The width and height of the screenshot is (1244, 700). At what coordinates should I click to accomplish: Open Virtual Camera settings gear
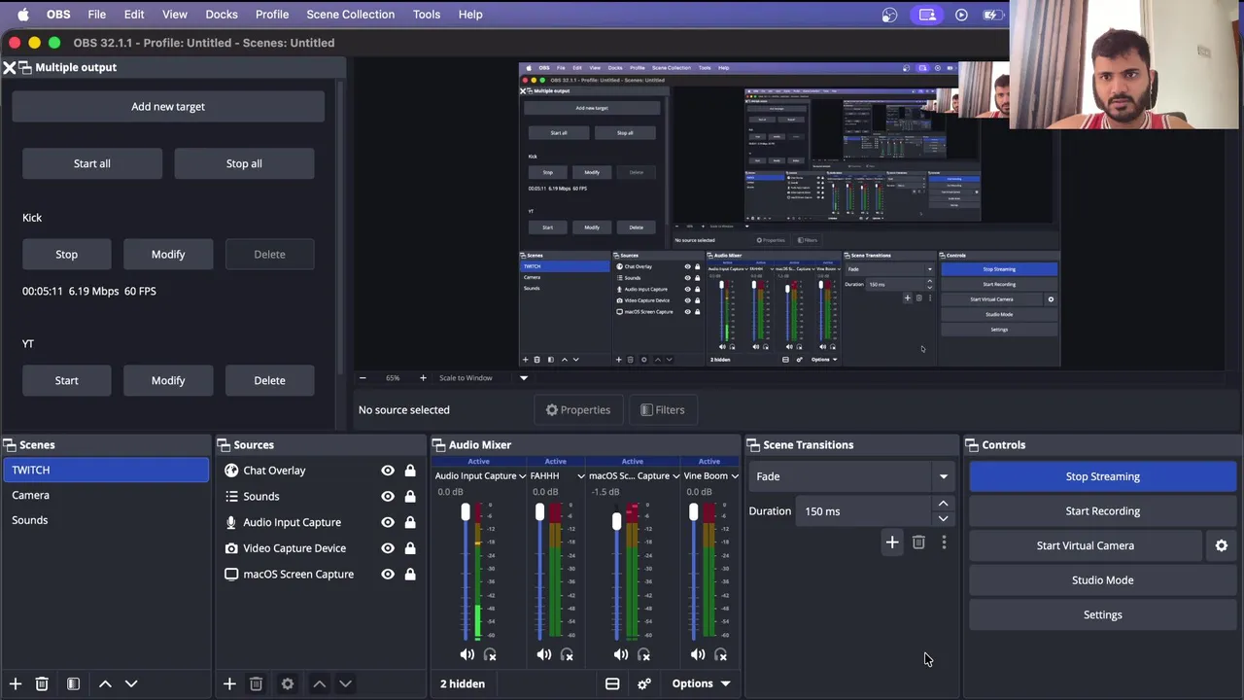click(x=1222, y=545)
